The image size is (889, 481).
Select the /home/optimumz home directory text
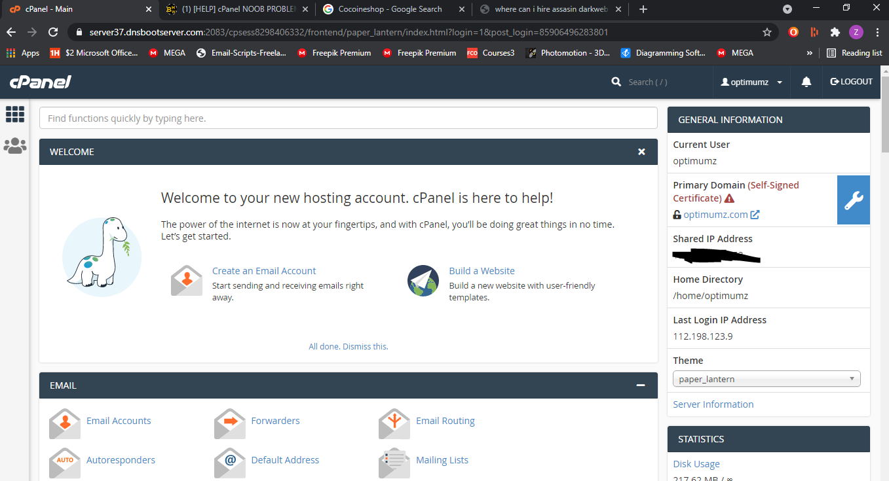pos(711,296)
